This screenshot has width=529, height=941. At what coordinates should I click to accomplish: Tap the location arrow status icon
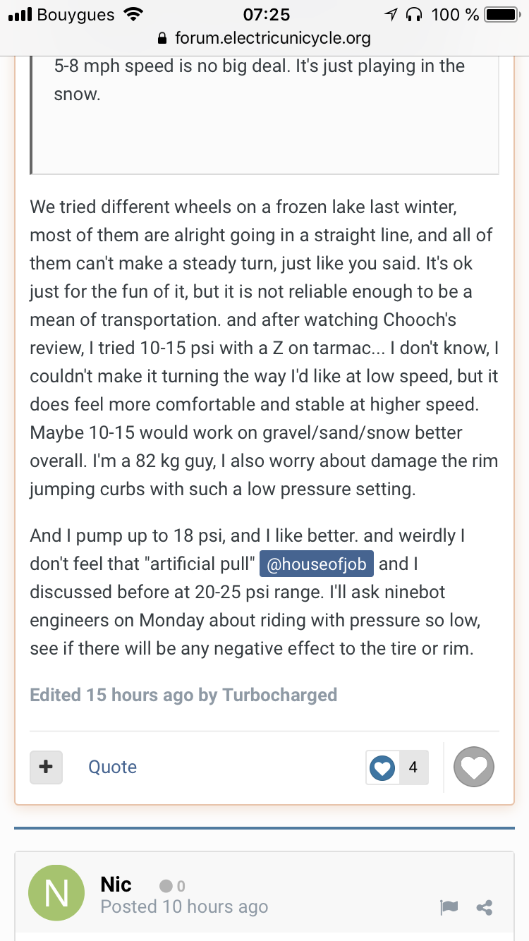tap(391, 14)
